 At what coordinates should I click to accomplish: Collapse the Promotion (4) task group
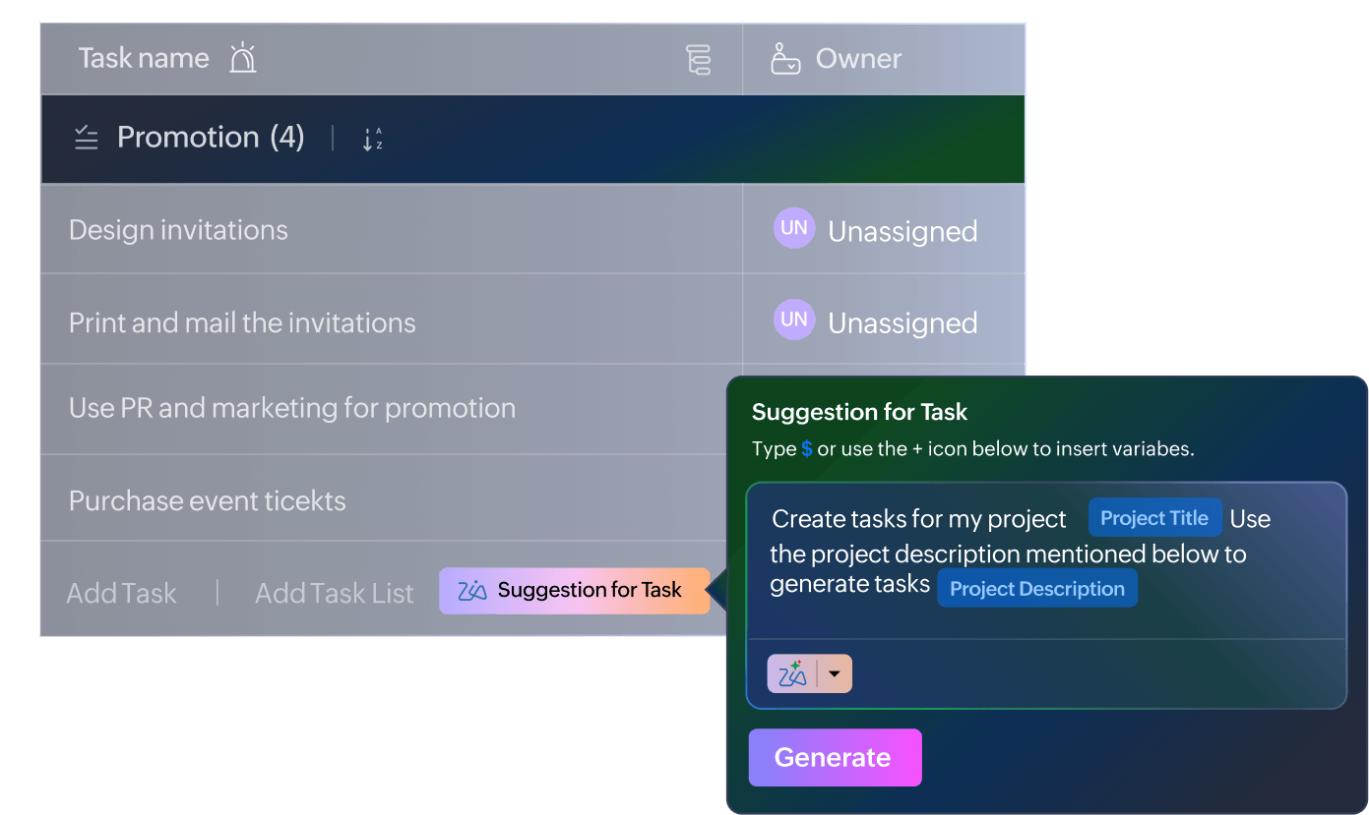211,138
